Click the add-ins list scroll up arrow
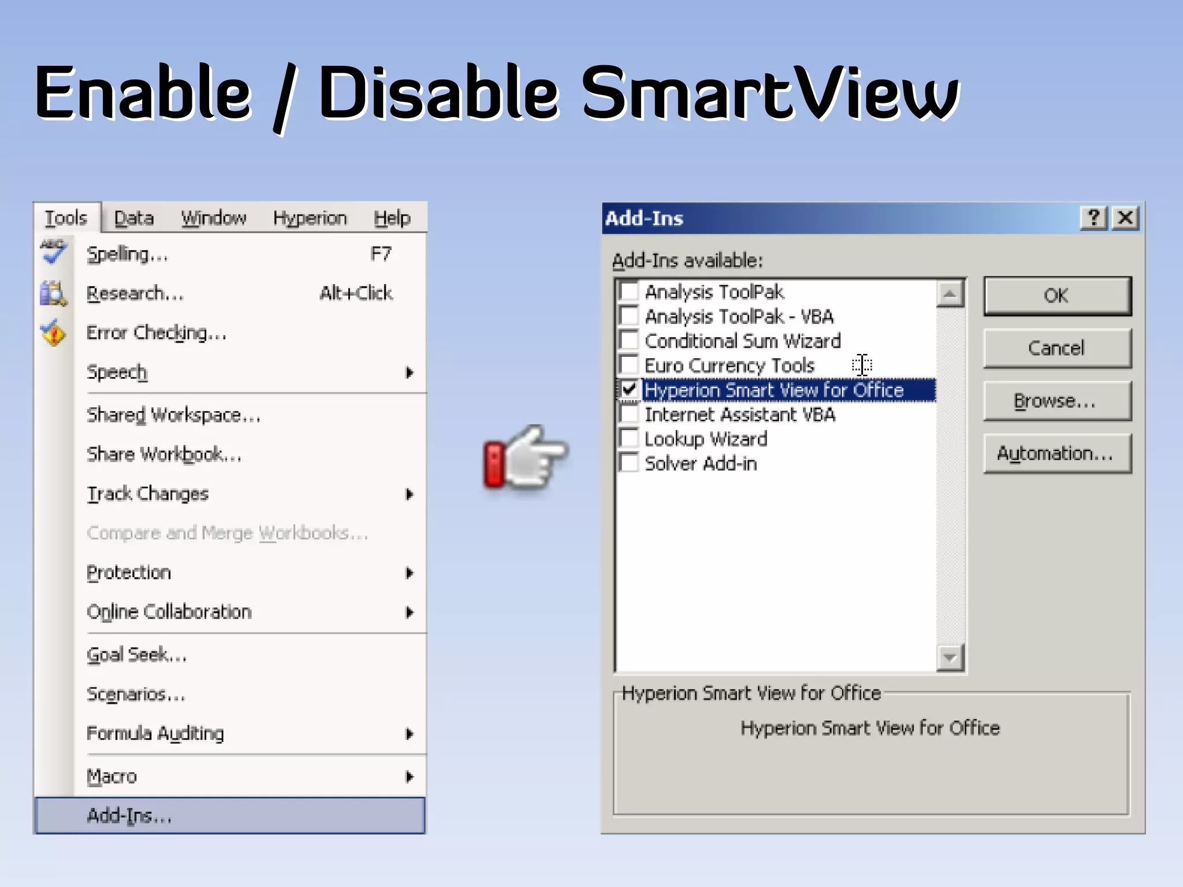The image size is (1183, 887). pos(950,294)
